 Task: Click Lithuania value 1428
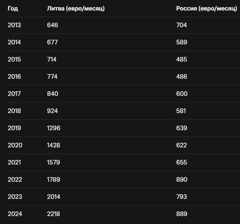click(54, 145)
